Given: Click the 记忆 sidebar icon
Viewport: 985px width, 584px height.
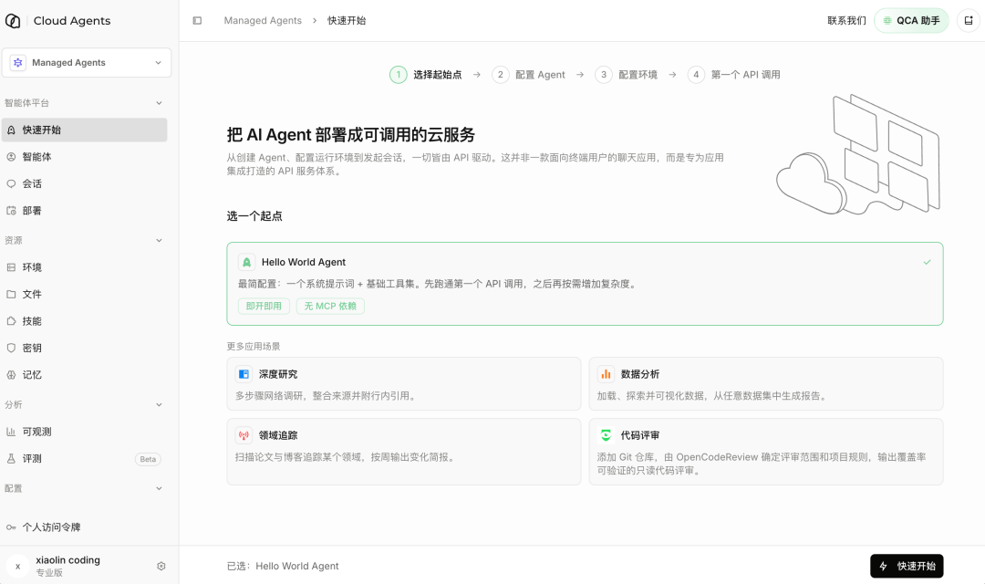Looking at the screenshot, I should [11, 375].
